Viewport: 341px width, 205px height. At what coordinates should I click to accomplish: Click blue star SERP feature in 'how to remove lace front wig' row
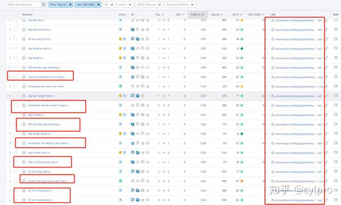[132, 77]
